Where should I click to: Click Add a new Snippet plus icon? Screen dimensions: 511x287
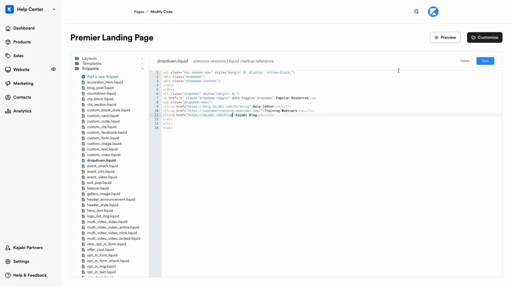[83, 77]
